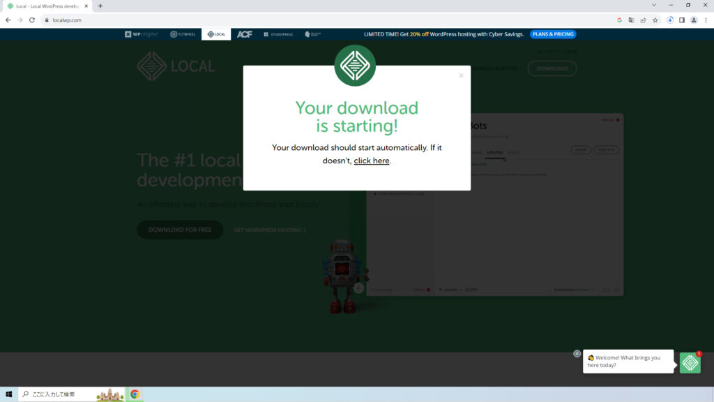Open the Genesis brand link in top bar
The height and width of the screenshot is (402, 714).
coord(313,34)
